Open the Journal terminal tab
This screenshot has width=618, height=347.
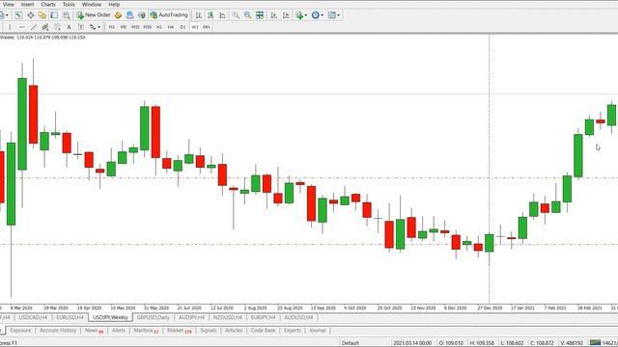pos(318,331)
